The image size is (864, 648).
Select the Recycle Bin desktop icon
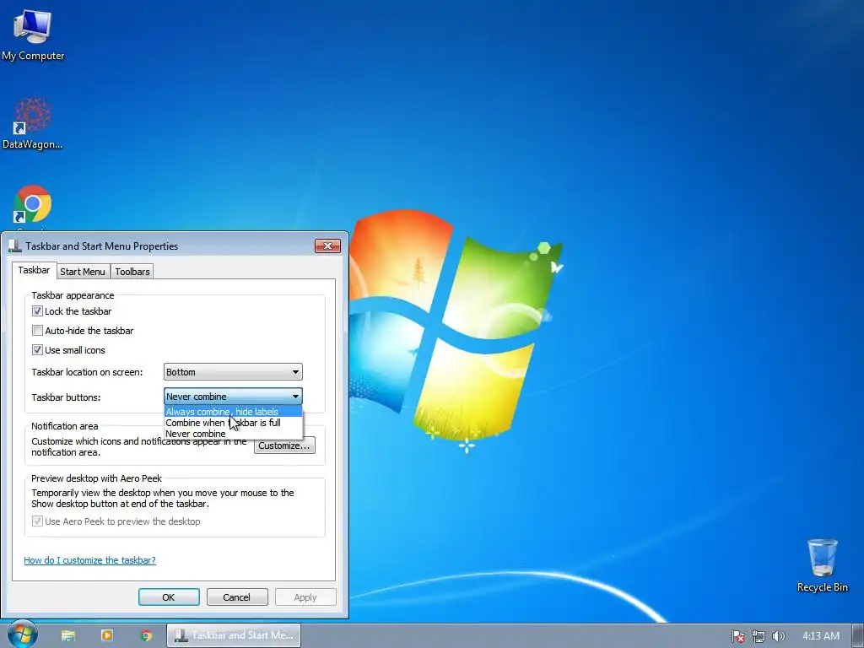click(822, 565)
